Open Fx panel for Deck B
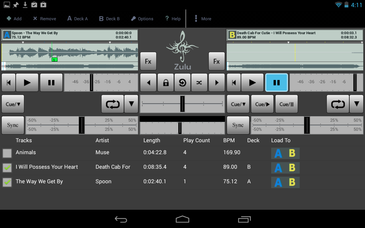Image resolution: width=365 pixels, height=228 pixels. [x=217, y=61]
